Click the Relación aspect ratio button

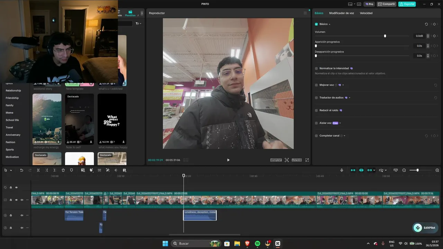coord(297,160)
